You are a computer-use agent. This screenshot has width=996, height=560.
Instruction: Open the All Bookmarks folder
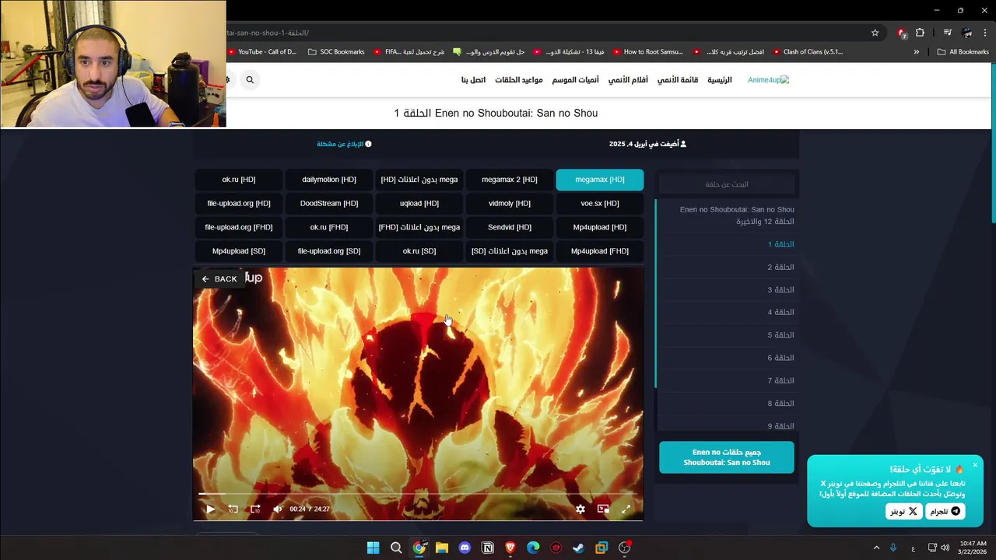(963, 52)
